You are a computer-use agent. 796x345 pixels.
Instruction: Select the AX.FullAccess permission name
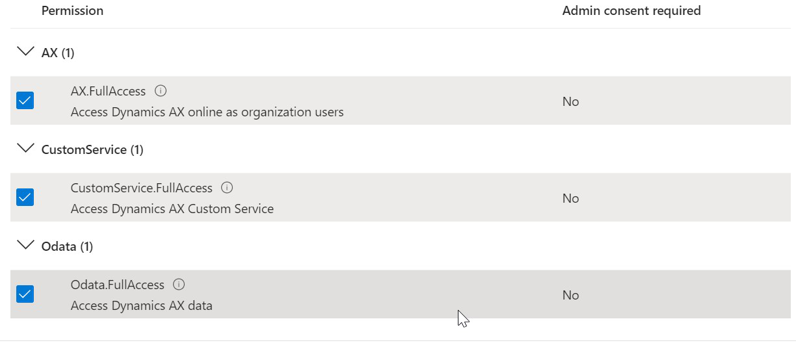(x=108, y=91)
